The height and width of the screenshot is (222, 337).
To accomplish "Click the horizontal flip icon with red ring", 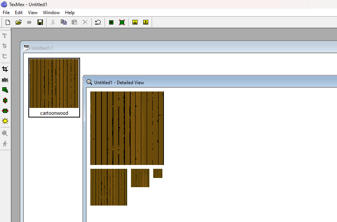I will click(x=5, y=111).
